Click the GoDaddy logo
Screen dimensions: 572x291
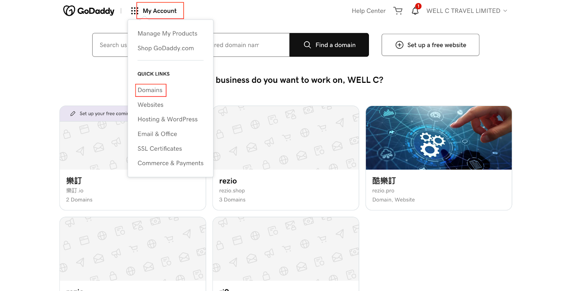coord(89,11)
